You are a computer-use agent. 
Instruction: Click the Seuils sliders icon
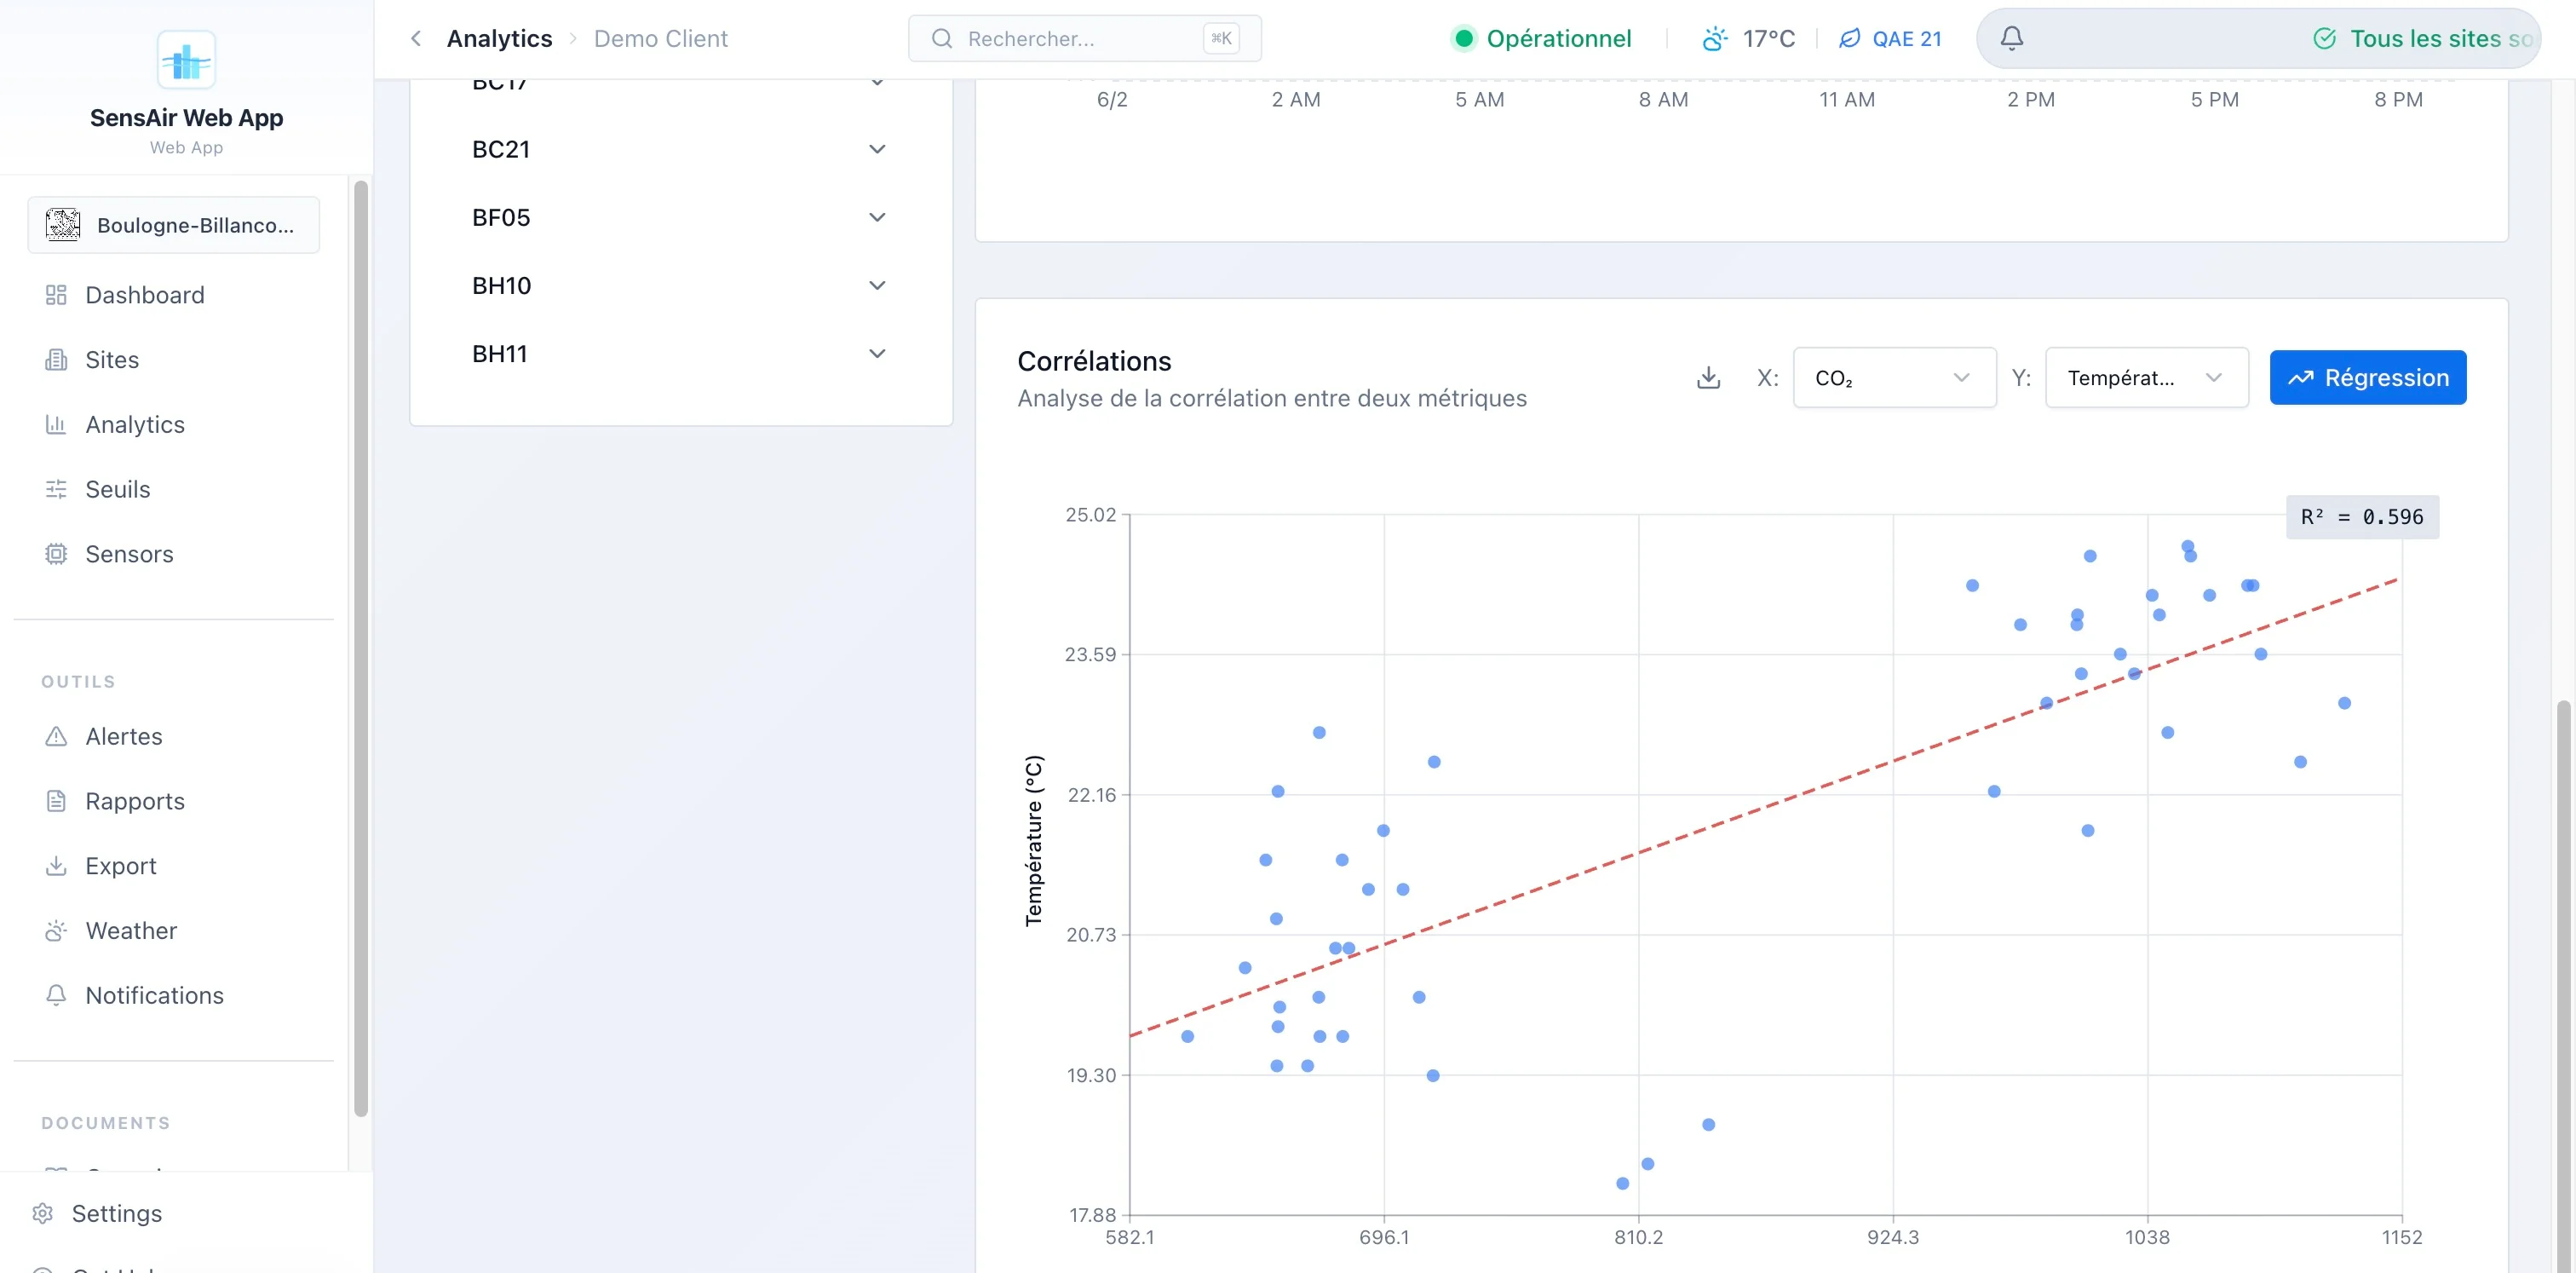click(x=56, y=489)
